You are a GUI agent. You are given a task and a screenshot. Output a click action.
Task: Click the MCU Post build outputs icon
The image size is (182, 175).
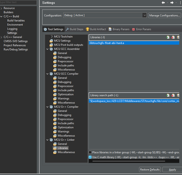point(51,45)
